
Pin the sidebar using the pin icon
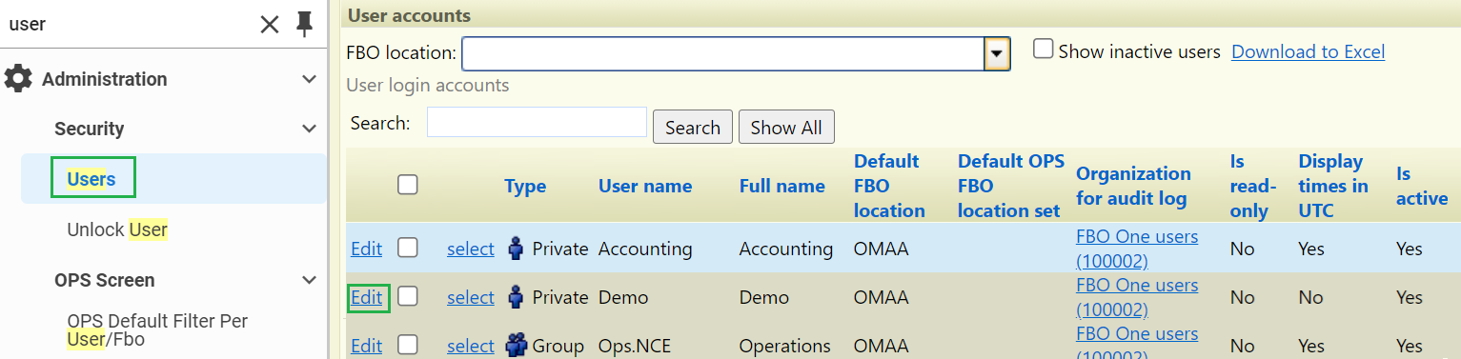point(304,24)
